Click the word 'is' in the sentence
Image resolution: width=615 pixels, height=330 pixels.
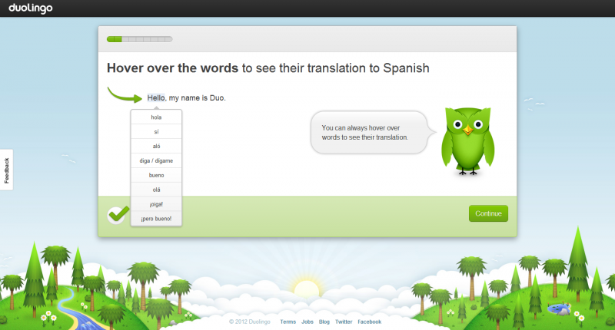(x=204, y=98)
